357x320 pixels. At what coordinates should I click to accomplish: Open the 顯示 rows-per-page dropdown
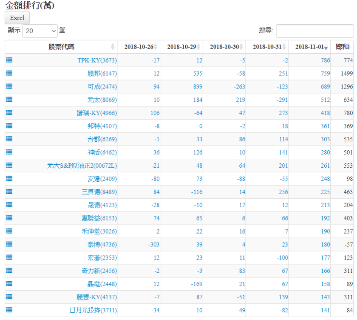pos(40,31)
